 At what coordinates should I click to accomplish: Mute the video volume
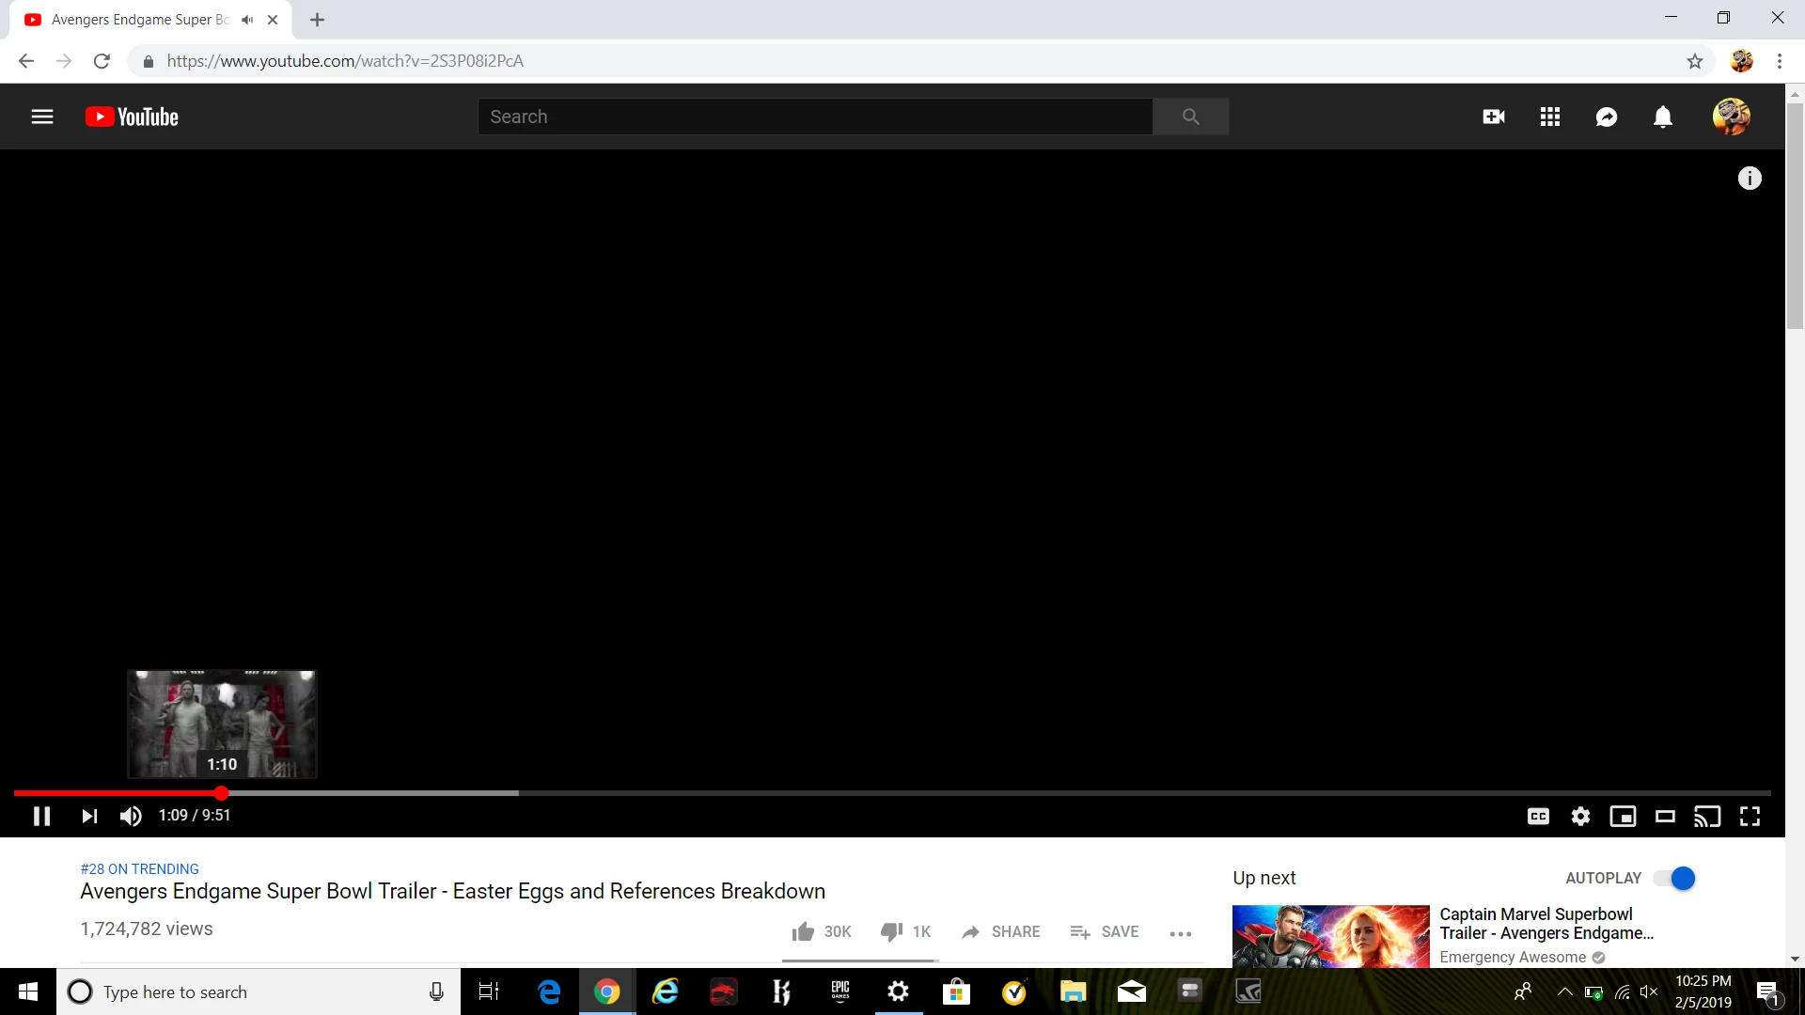point(131,816)
